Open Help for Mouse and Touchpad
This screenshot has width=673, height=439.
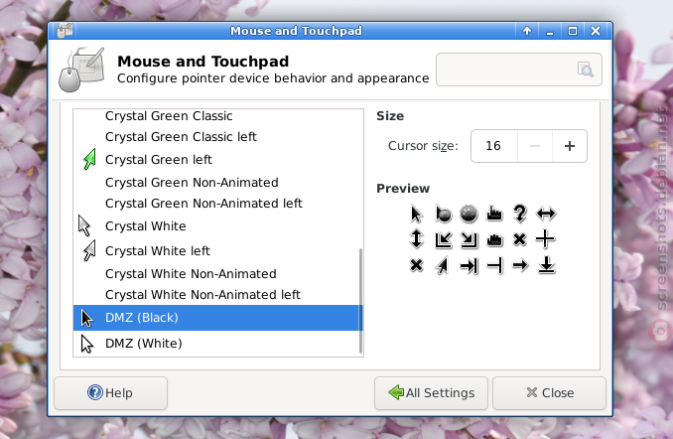click(x=110, y=393)
